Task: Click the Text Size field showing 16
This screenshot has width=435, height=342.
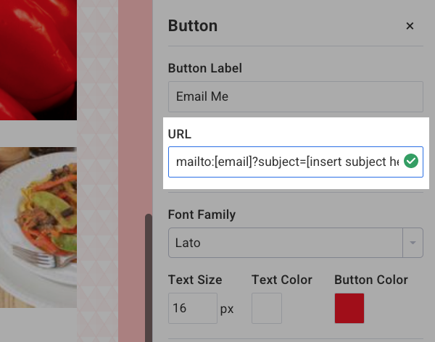Action: click(192, 309)
